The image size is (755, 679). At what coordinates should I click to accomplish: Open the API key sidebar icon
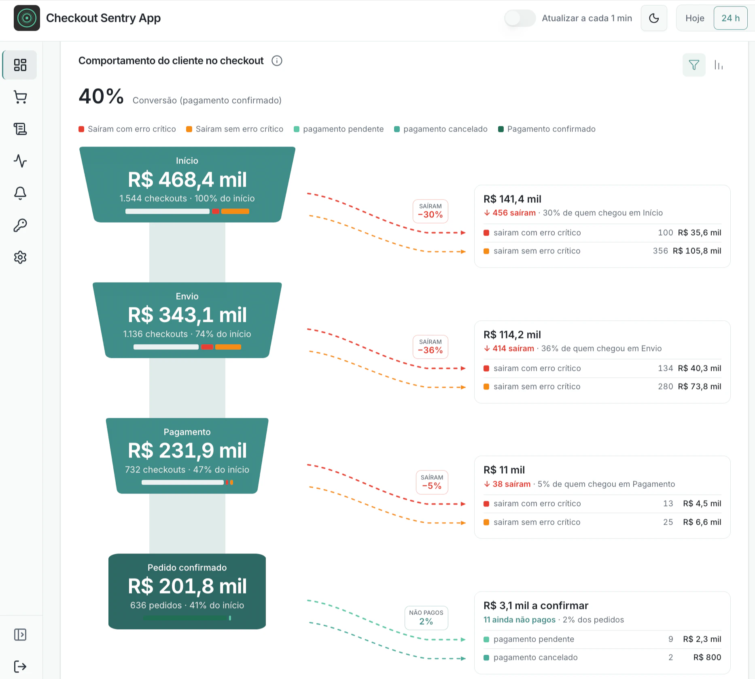point(20,225)
